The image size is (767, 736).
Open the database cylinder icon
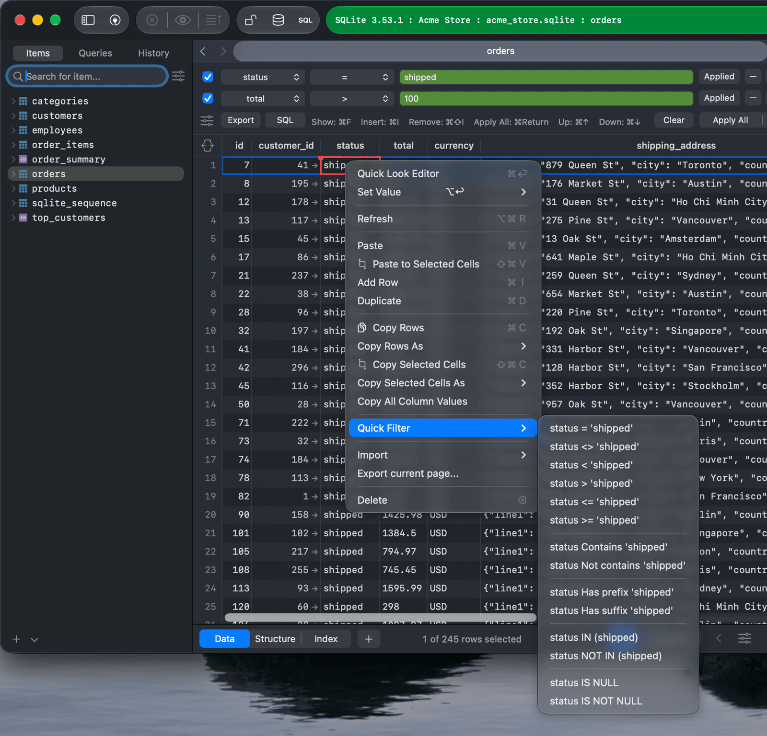[x=278, y=20]
